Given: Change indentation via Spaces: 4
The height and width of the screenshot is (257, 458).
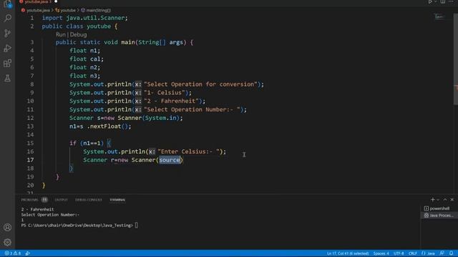Looking at the screenshot, I should pos(381,253).
